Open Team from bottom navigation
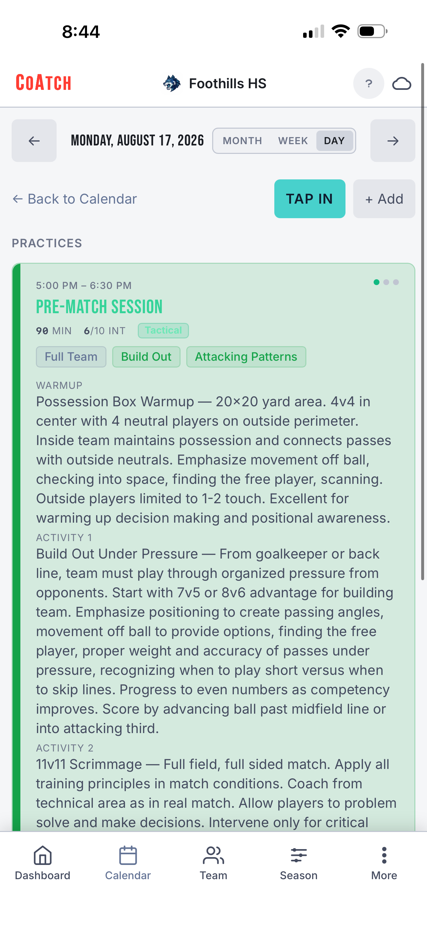427x927 pixels. 213,863
